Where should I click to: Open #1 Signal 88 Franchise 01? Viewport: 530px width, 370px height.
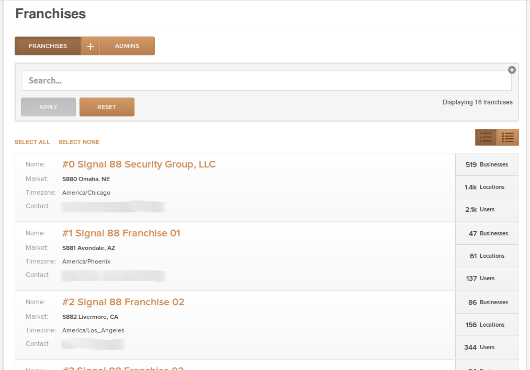click(x=121, y=233)
